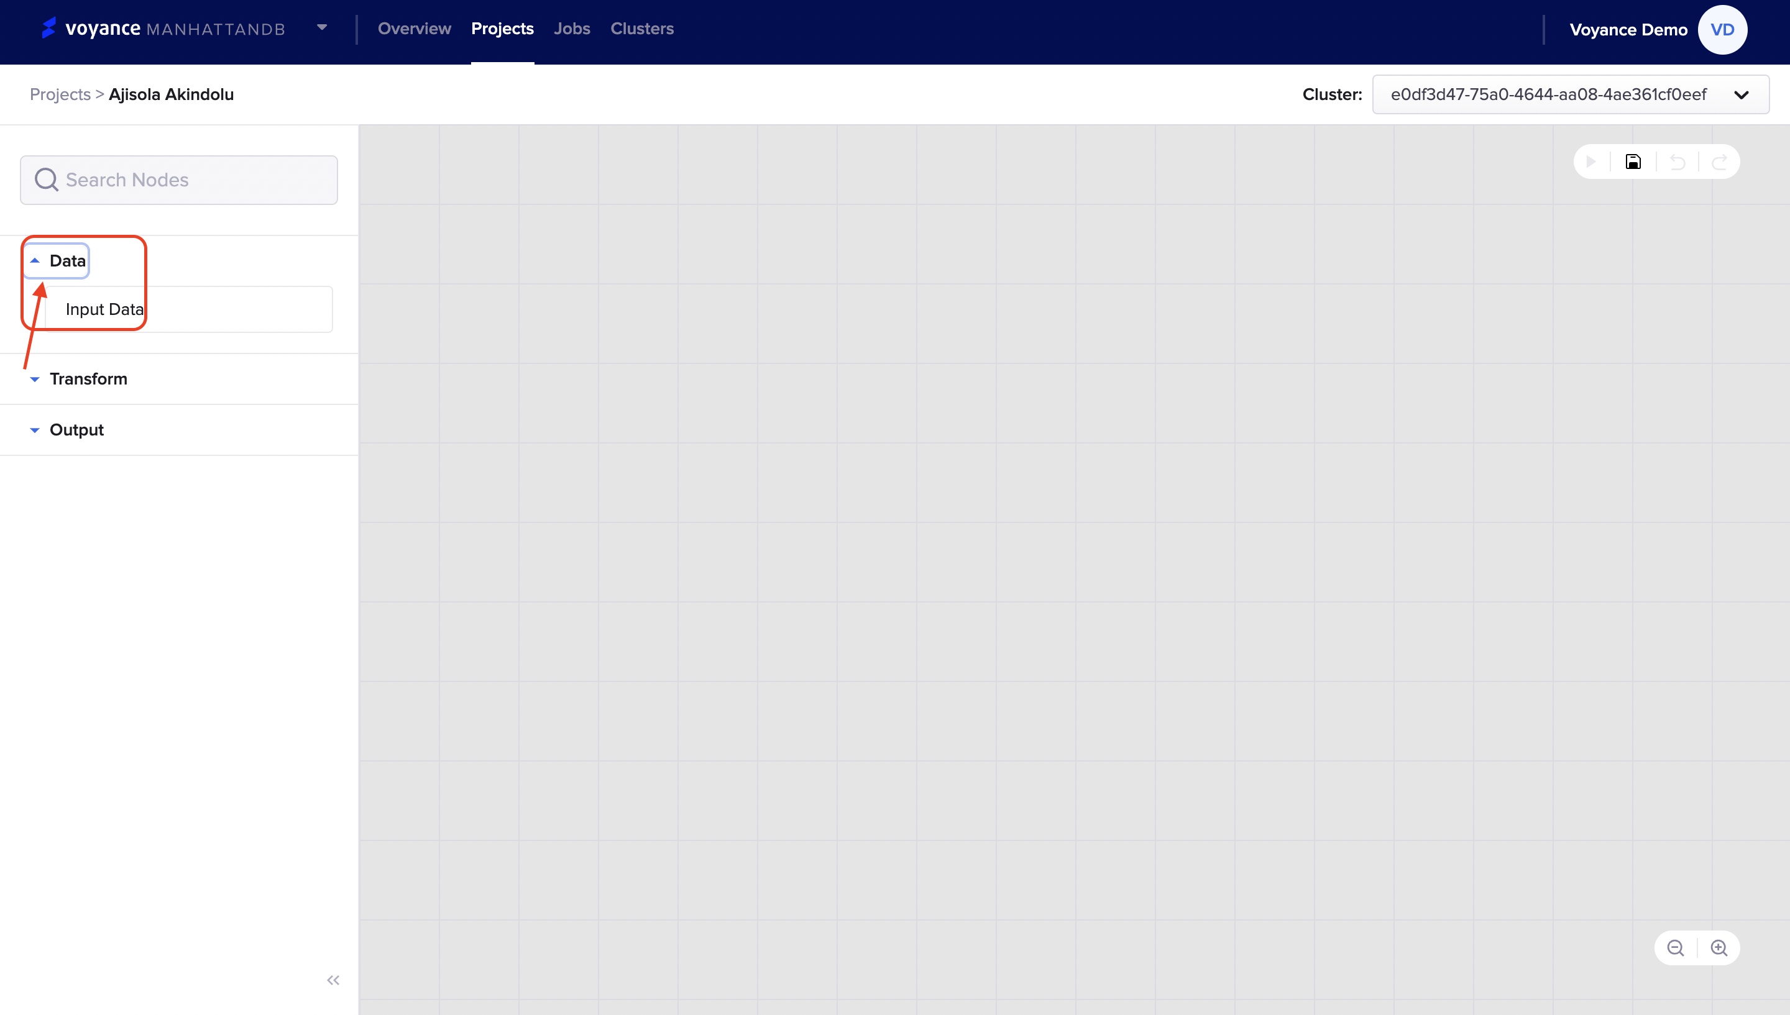Viewport: 1790px width, 1015px height.
Task: Go to the Overview tab
Action: pos(414,29)
